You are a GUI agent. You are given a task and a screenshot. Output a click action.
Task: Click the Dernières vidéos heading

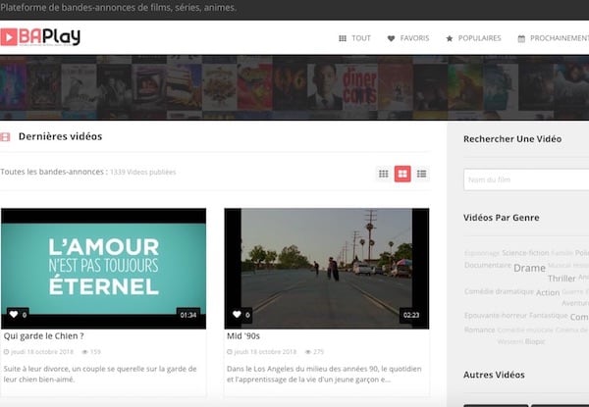60,136
